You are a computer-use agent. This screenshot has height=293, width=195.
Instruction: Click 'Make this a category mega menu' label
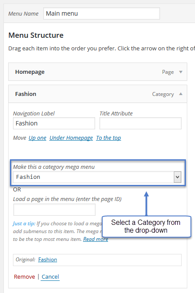point(54,167)
